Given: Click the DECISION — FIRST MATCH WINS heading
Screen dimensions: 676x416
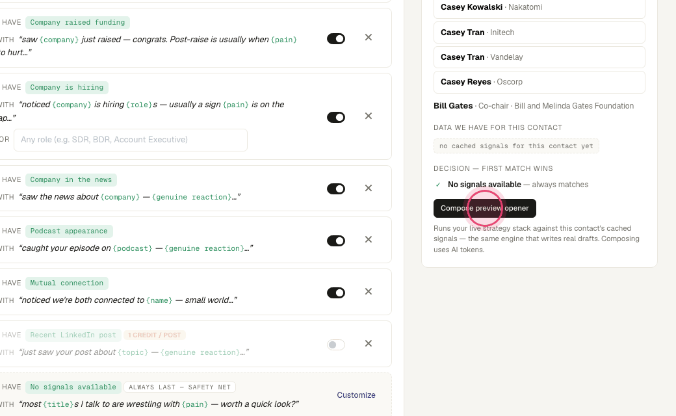Looking at the screenshot, I should click(x=493, y=168).
